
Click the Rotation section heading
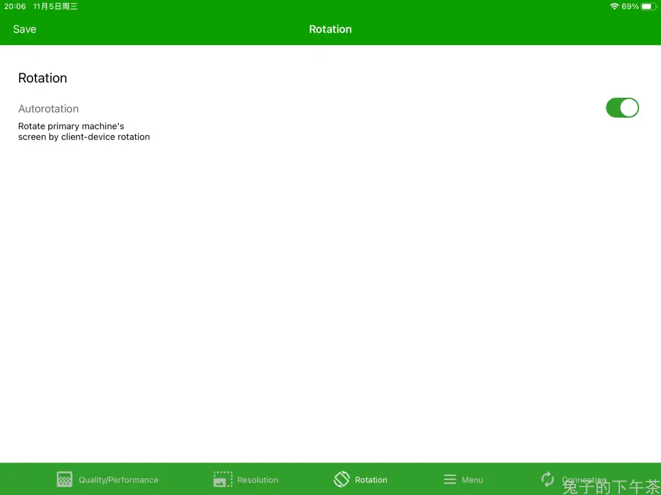(43, 78)
